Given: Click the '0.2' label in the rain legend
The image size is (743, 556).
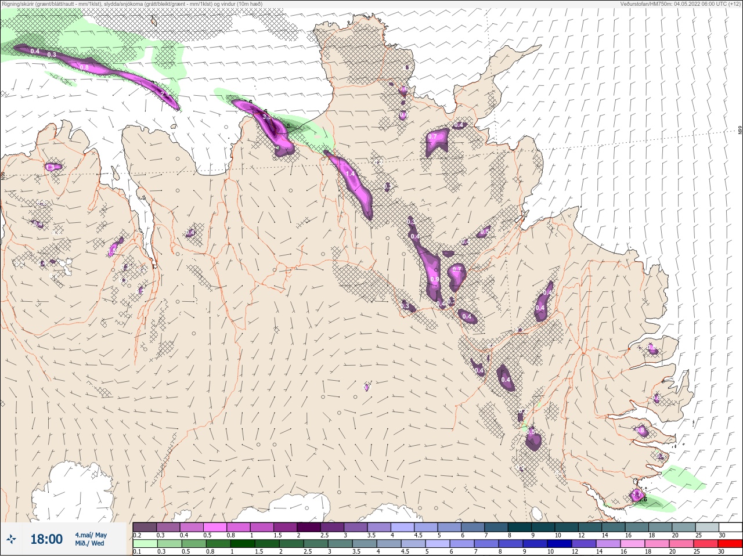Looking at the screenshot, I should (137, 535).
